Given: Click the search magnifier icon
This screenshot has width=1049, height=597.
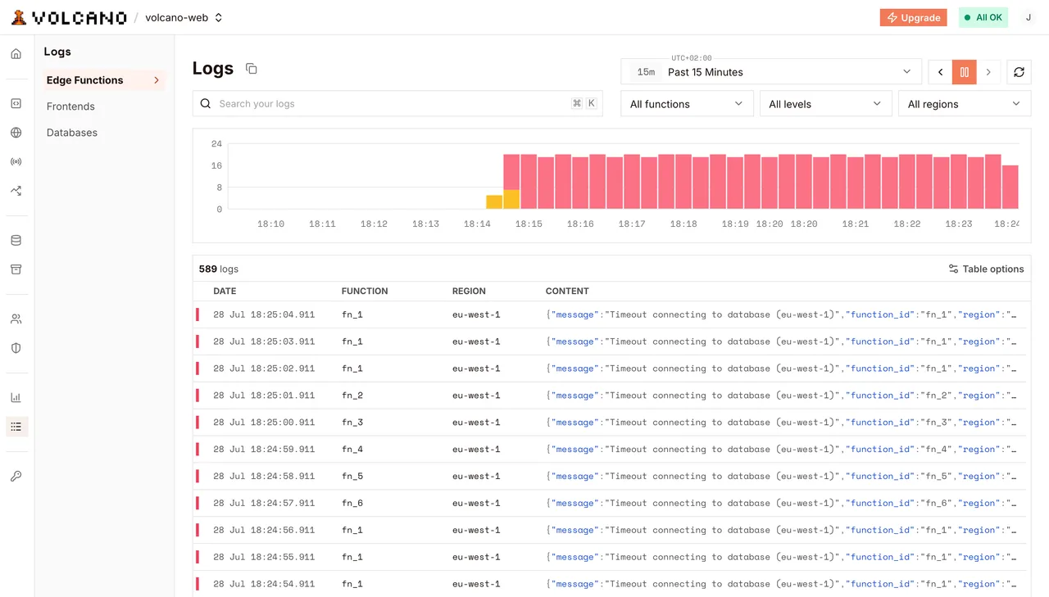Looking at the screenshot, I should pos(206,104).
